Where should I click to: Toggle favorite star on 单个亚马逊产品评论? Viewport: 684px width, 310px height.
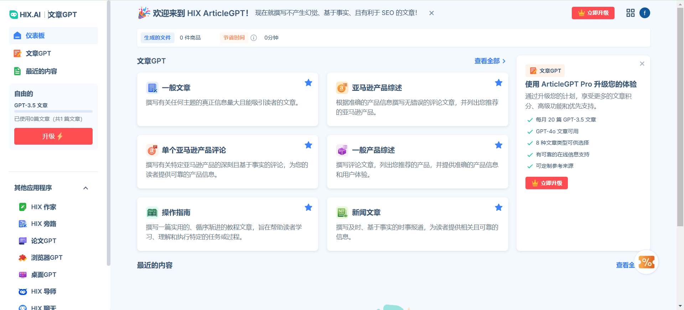(x=309, y=145)
